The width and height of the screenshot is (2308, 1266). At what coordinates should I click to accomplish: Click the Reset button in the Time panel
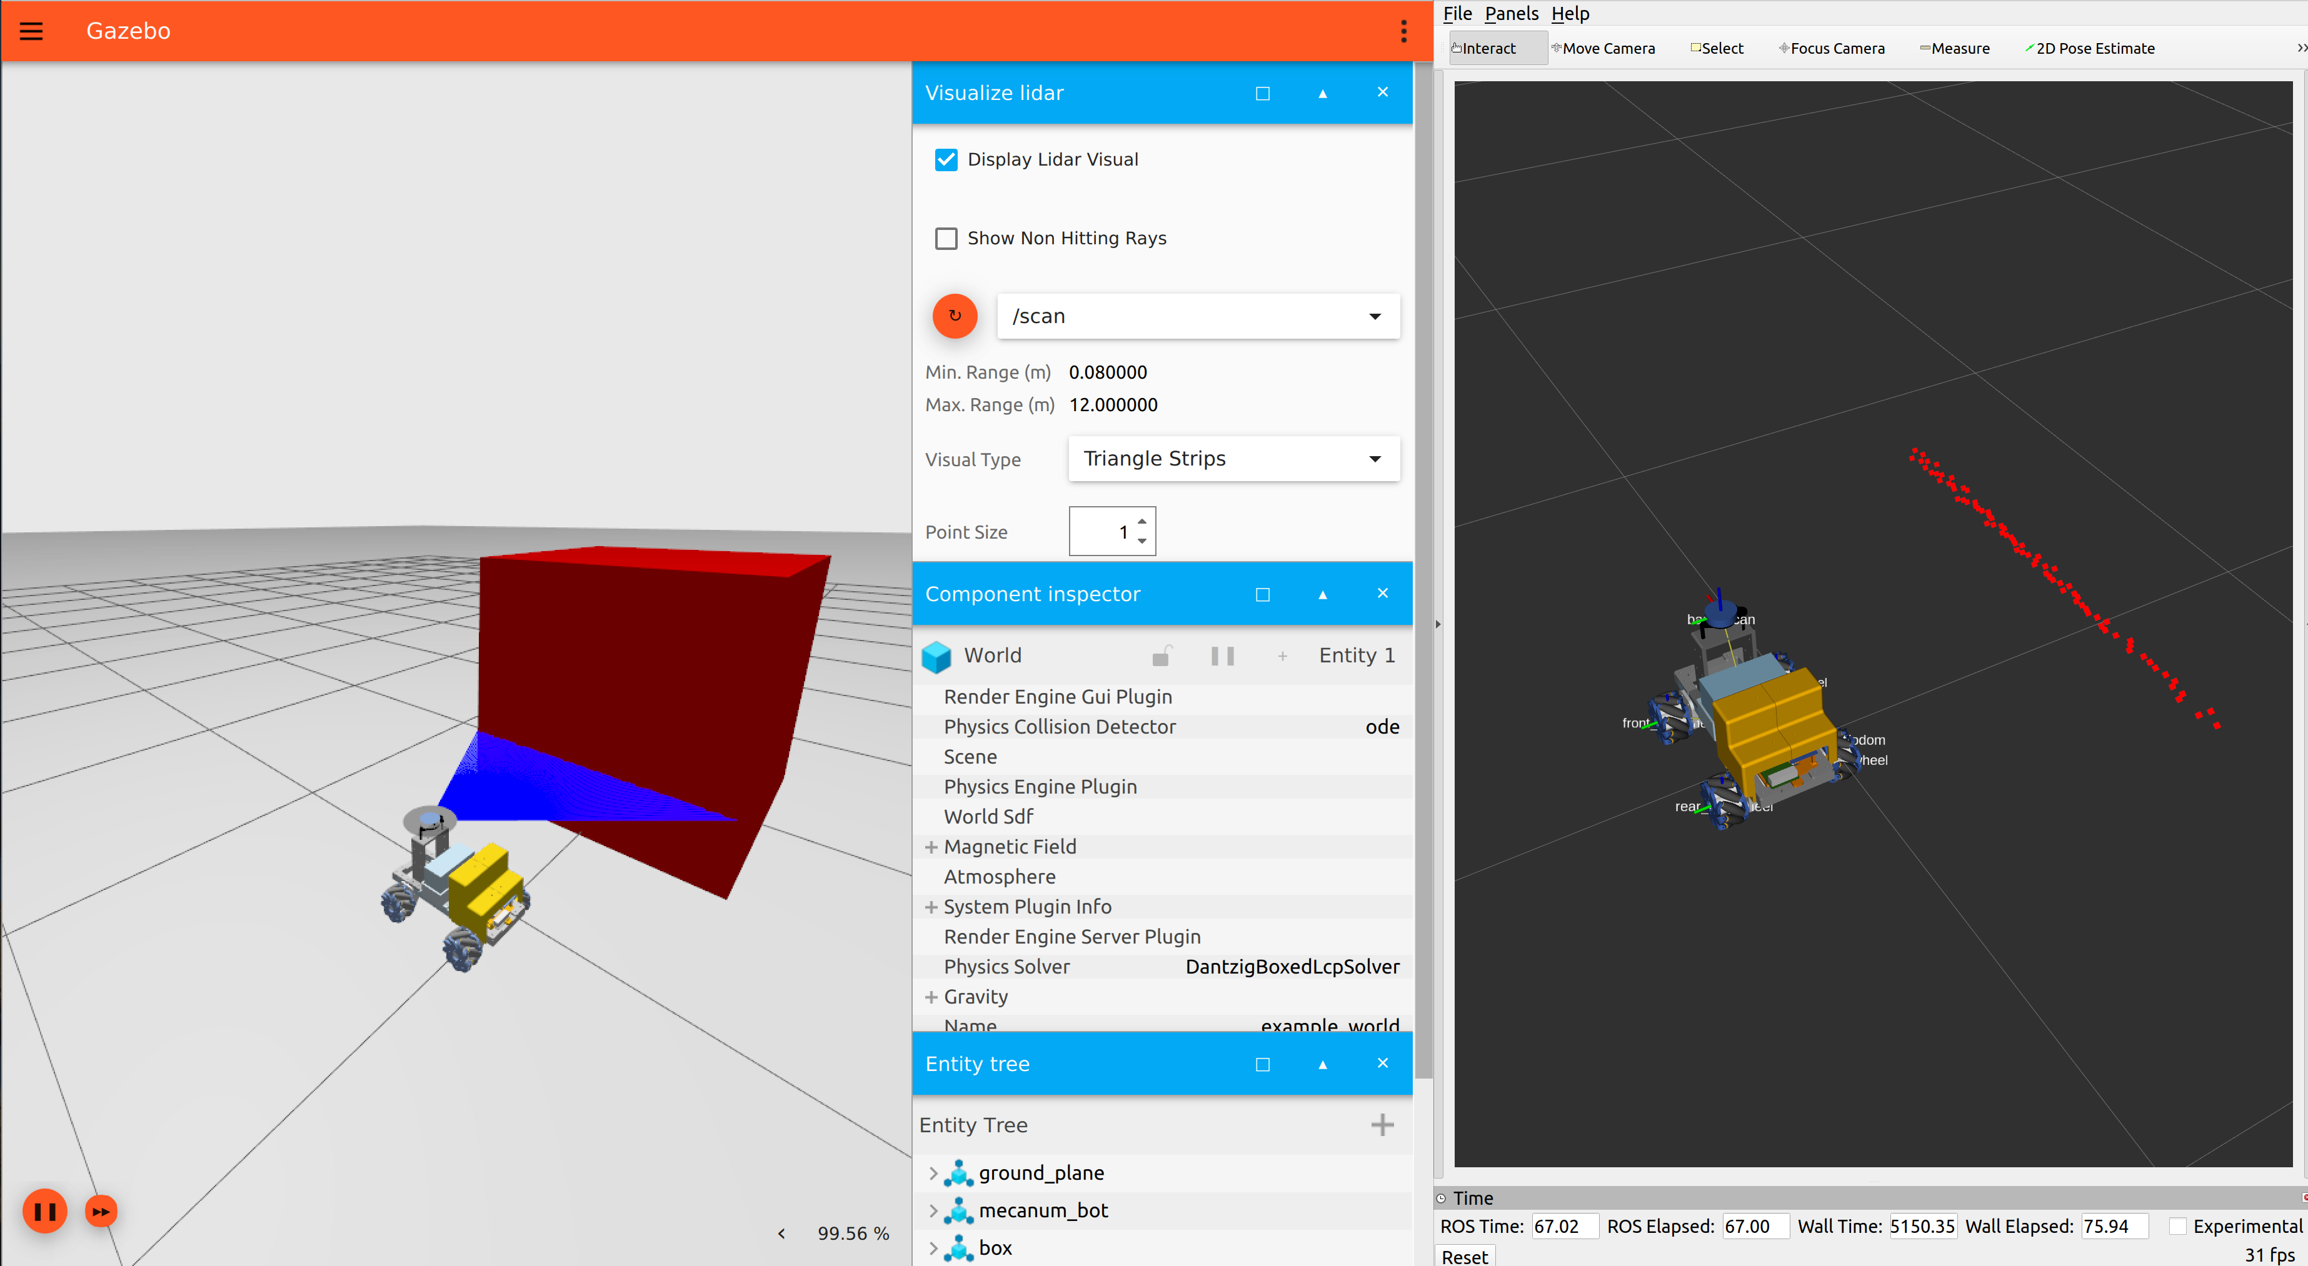click(x=1464, y=1256)
